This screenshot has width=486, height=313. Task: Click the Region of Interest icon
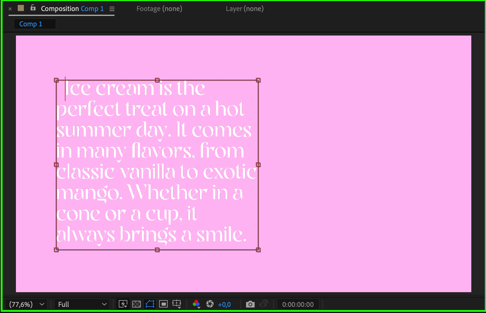163,304
